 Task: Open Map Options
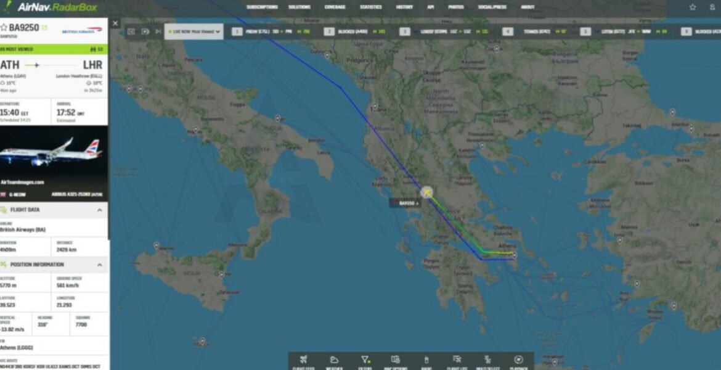396,362
